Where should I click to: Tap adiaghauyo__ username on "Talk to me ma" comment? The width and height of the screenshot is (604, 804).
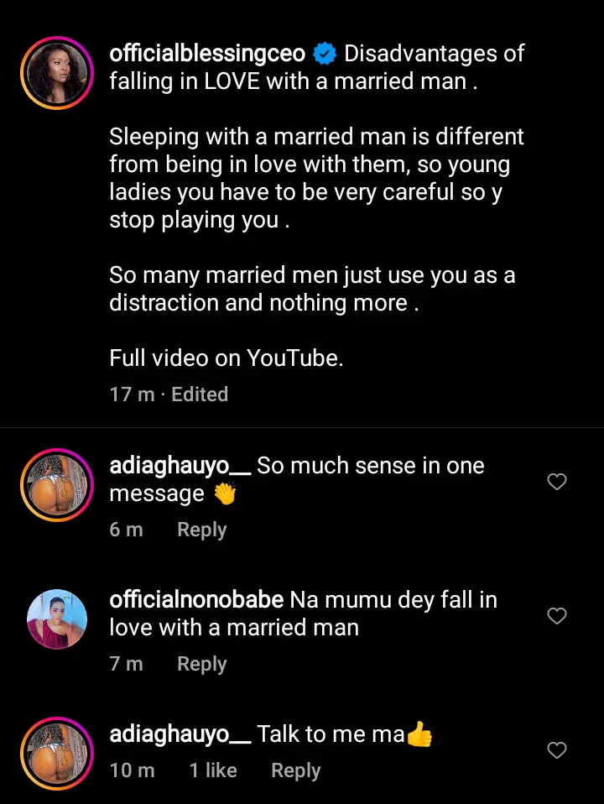point(180,734)
